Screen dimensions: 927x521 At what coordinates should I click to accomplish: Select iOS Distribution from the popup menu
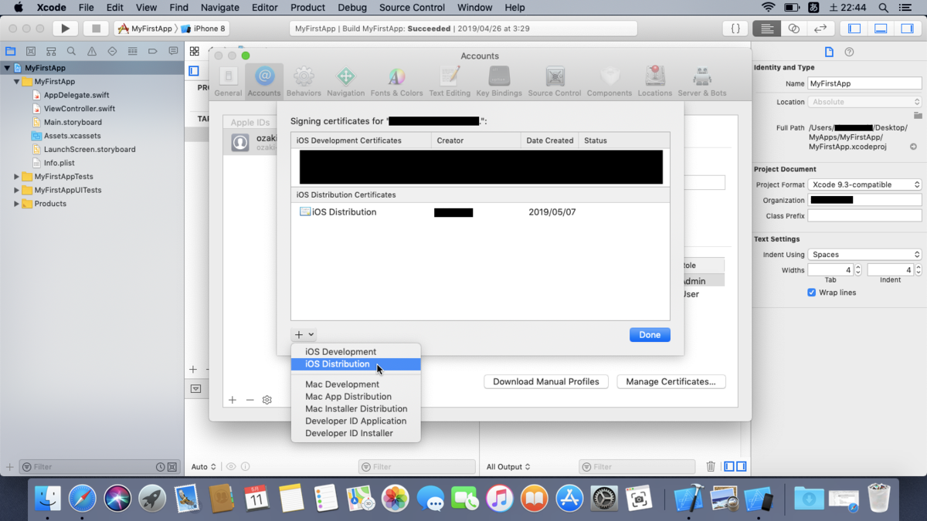coord(356,364)
